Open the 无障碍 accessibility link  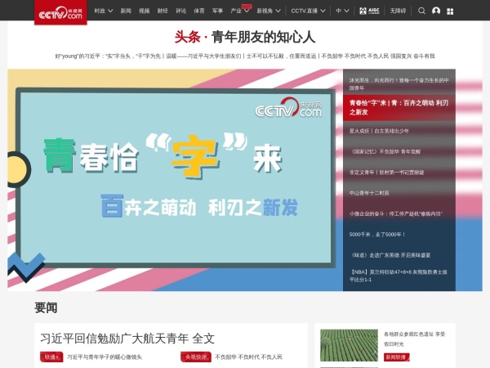pyautogui.click(x=398, y=11)
